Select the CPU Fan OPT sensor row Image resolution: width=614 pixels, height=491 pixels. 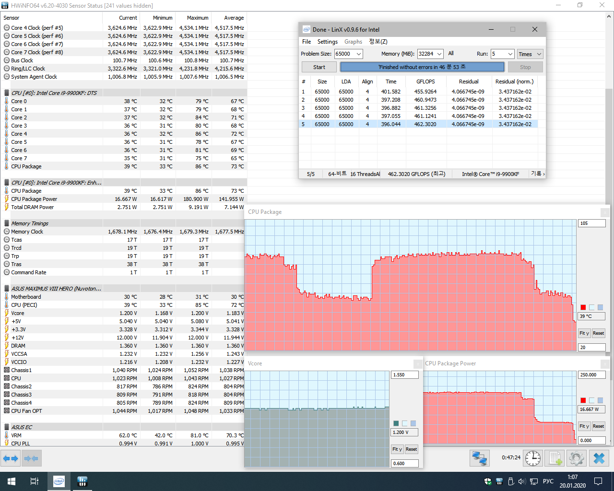tap(124, 411)
